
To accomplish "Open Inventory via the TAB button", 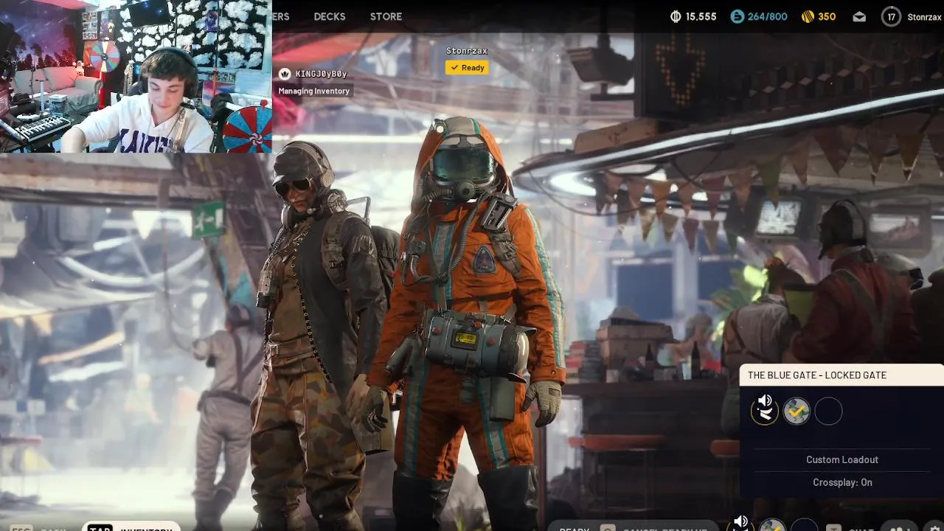I will click(131, 527).
